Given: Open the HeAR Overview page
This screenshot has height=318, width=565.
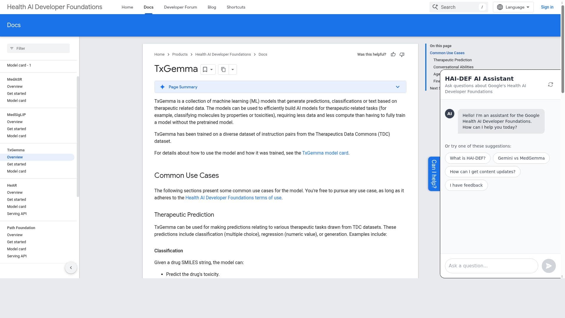Looking at the screenshot, I should 15,193.
